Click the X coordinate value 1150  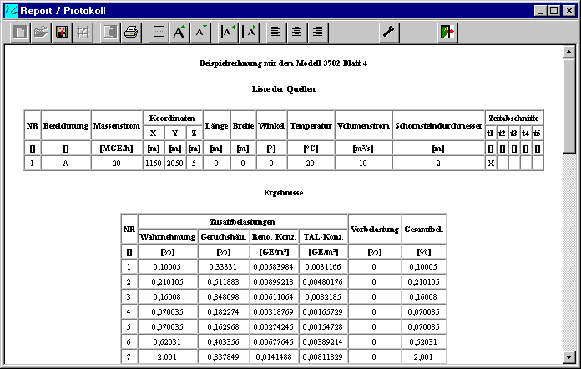click(x=154, y=164)
